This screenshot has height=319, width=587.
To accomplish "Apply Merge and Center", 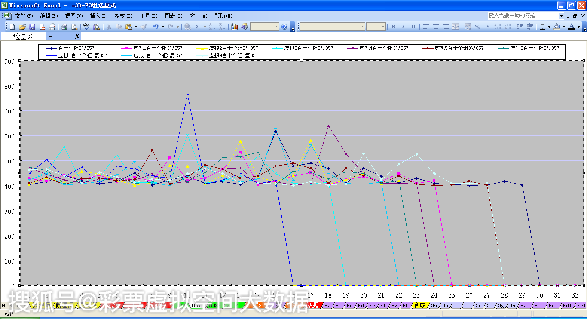I will point(455,27).
